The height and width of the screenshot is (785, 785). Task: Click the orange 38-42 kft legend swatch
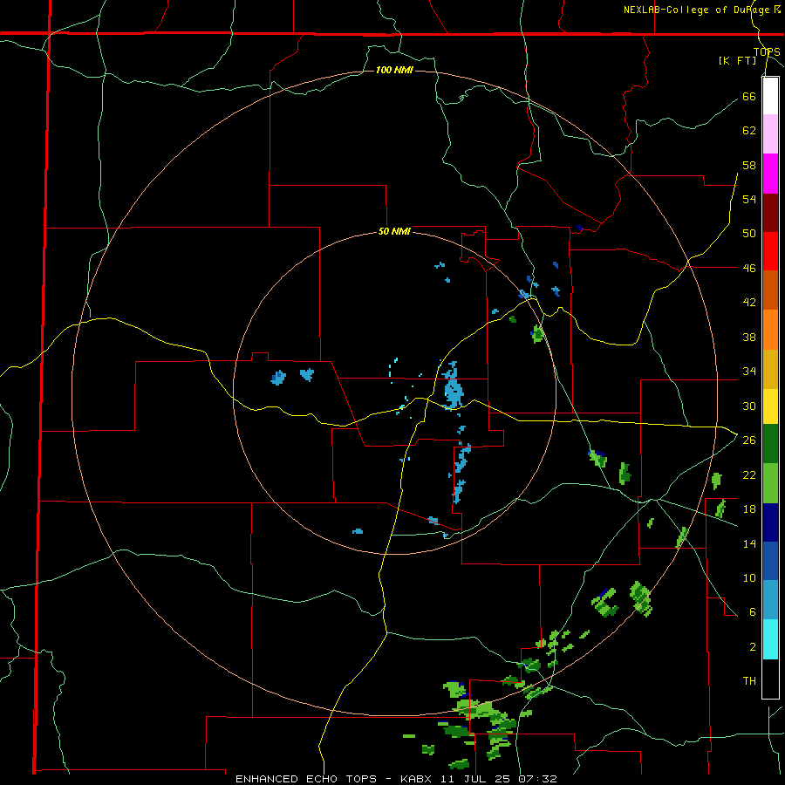coord(770,330)
